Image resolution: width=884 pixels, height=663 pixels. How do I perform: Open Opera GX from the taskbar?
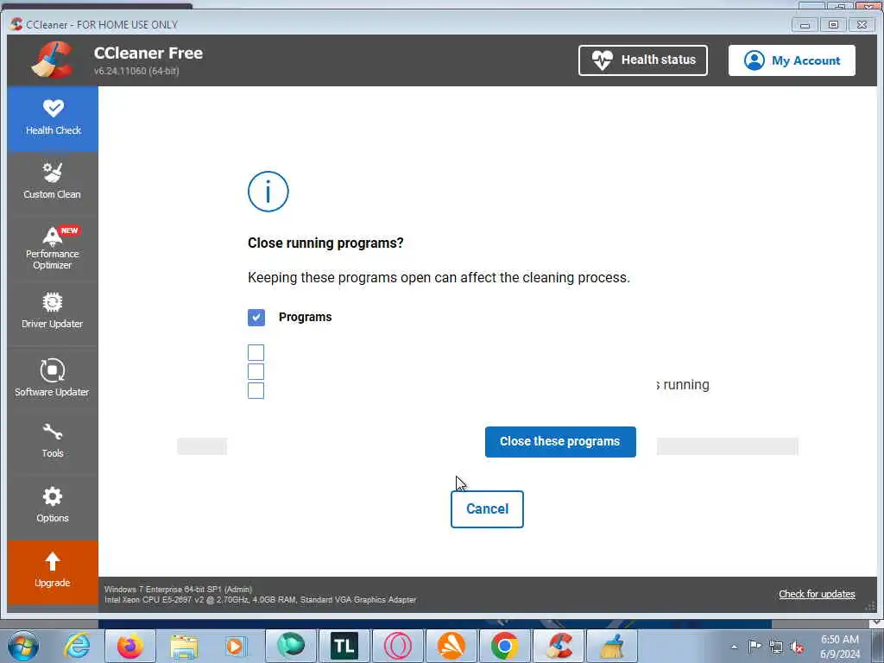[397, 646]
